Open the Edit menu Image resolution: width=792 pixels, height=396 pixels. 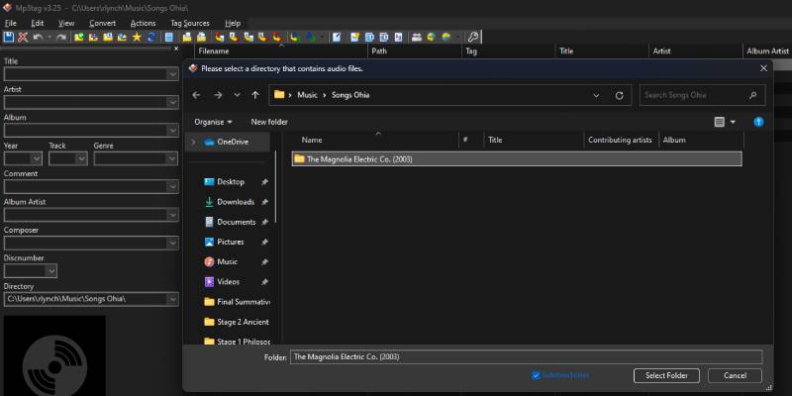click(37, 23)
